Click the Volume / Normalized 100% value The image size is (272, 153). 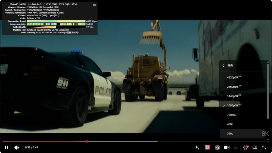point(45,13)
